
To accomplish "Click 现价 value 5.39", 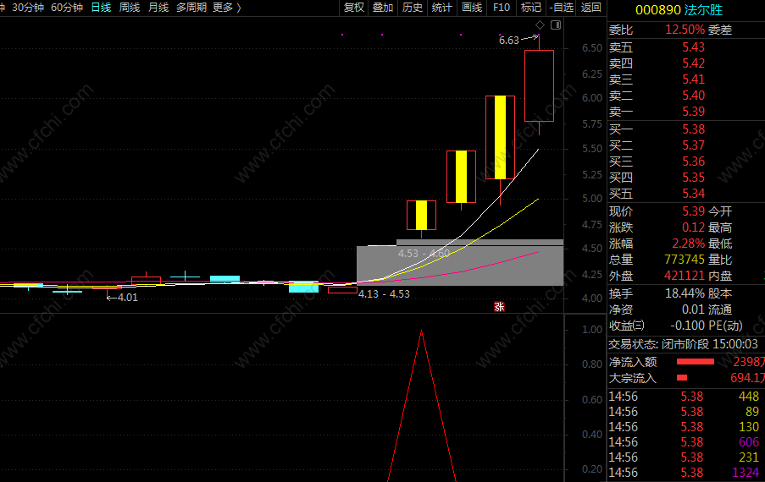I will point(693,211).
